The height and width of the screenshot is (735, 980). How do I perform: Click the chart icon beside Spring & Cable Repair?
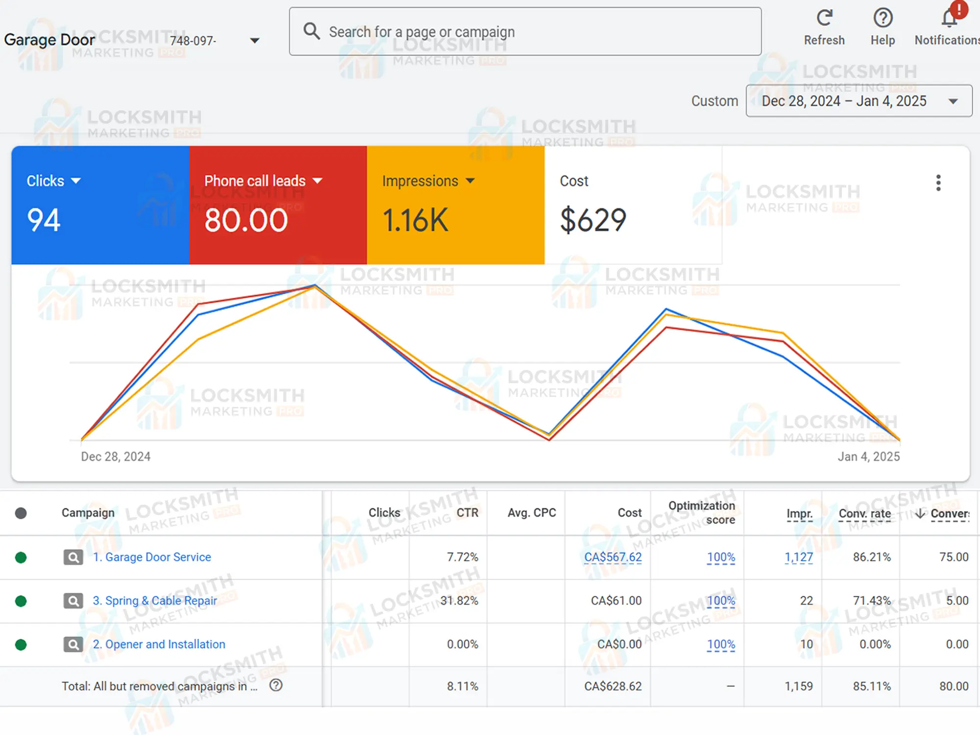[x=73, y=601]
